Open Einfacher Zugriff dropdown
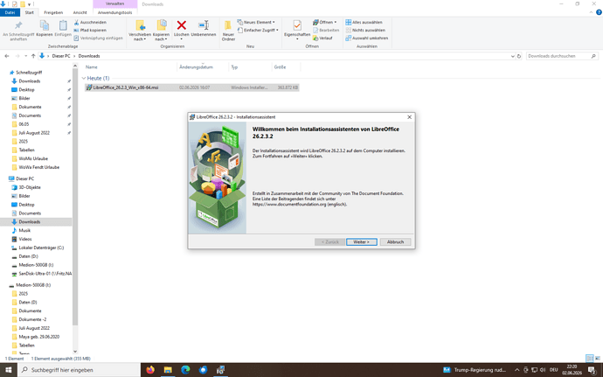The width and height of the screenshot is (603, 377). point(258,30)
